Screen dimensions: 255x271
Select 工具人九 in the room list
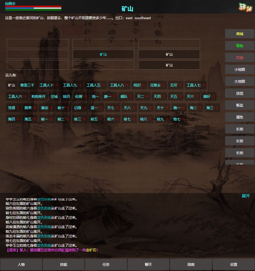[x=72, y=85]
